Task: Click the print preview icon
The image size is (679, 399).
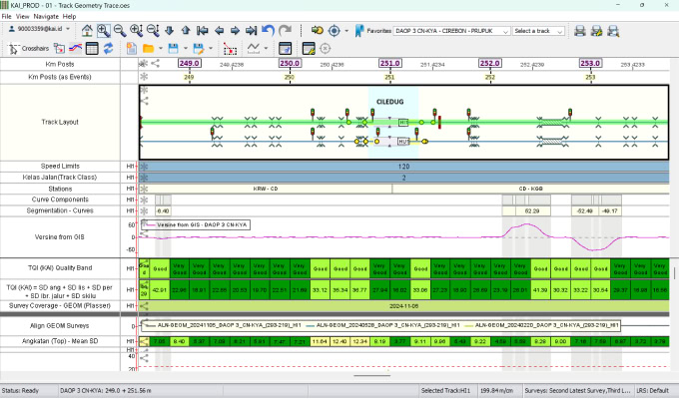Action: (613, 31)
